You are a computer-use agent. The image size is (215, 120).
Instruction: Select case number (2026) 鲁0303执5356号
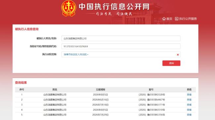pyautogui.click(x=151, y=115)
